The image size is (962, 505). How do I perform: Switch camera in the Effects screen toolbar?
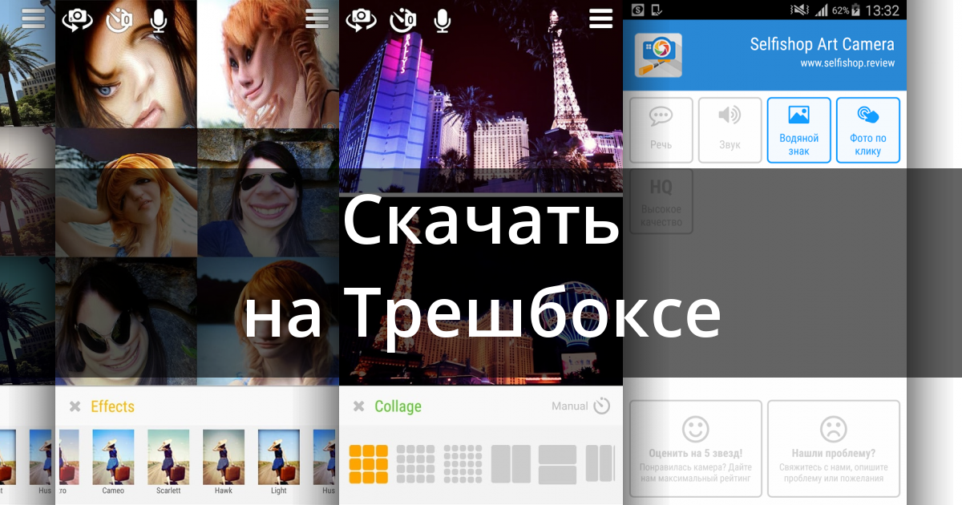pyautogui.click(x=76, y=18)
